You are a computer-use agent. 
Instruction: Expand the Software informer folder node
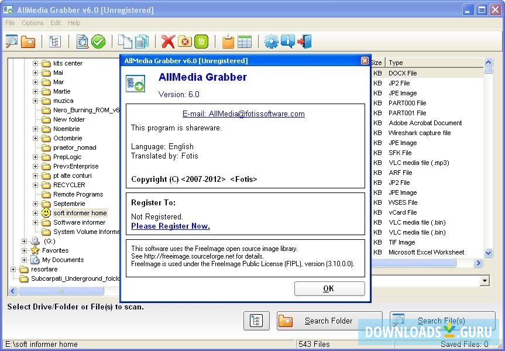click(36, 222)
